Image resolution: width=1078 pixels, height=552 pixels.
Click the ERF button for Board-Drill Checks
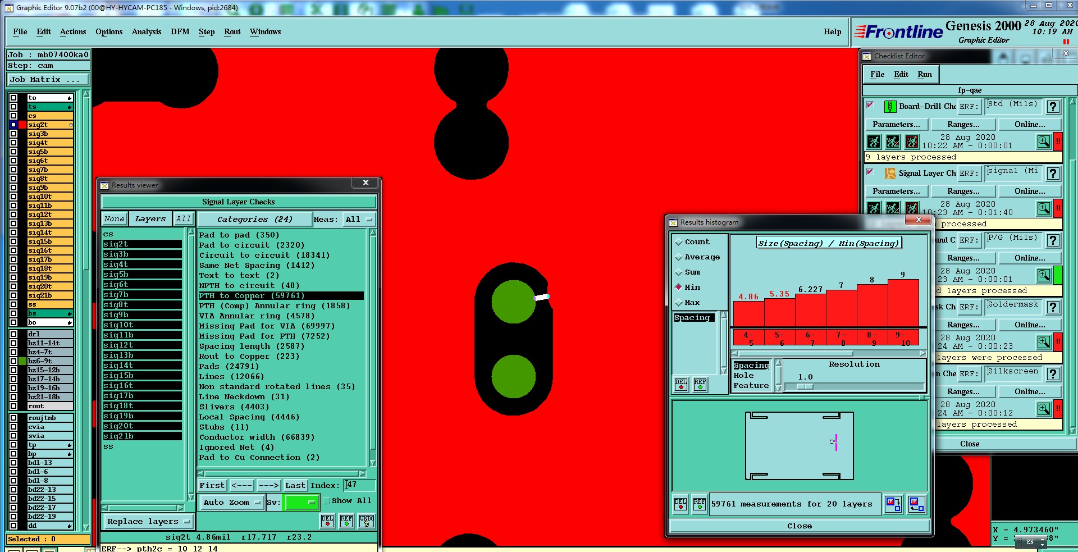[x=969, y=107]
